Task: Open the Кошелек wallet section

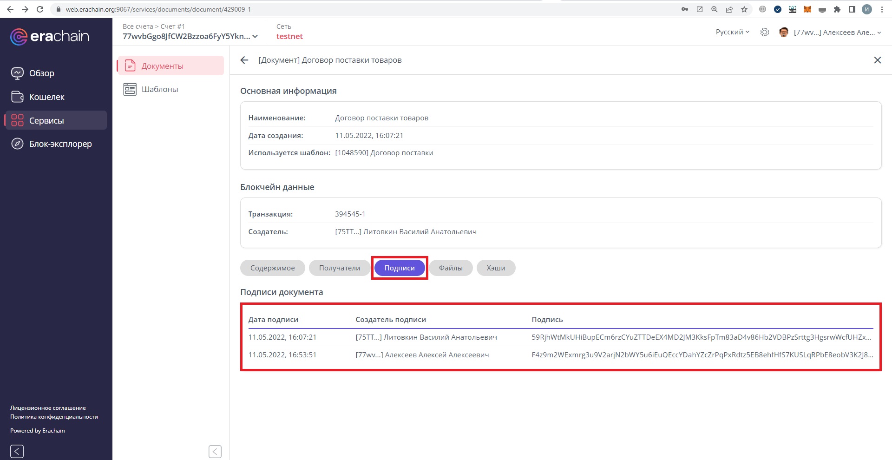Action: coord(46,97)
